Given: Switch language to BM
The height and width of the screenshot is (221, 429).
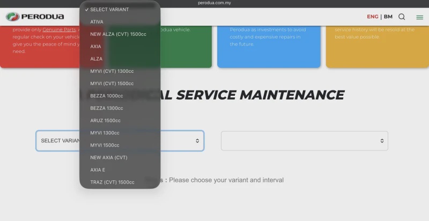Looking at the screenshot, I should click(x=388, y=17).
